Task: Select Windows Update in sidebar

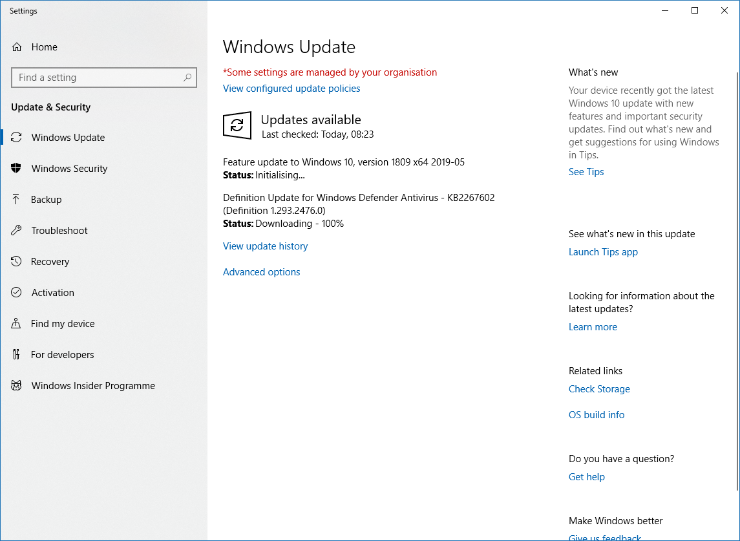Action: 104,138
